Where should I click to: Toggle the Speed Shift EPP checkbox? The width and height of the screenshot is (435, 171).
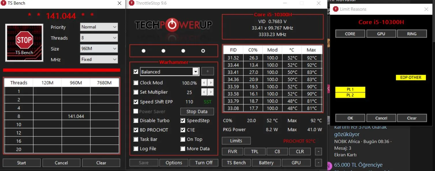pyautogui.click(x=136, y=102)
